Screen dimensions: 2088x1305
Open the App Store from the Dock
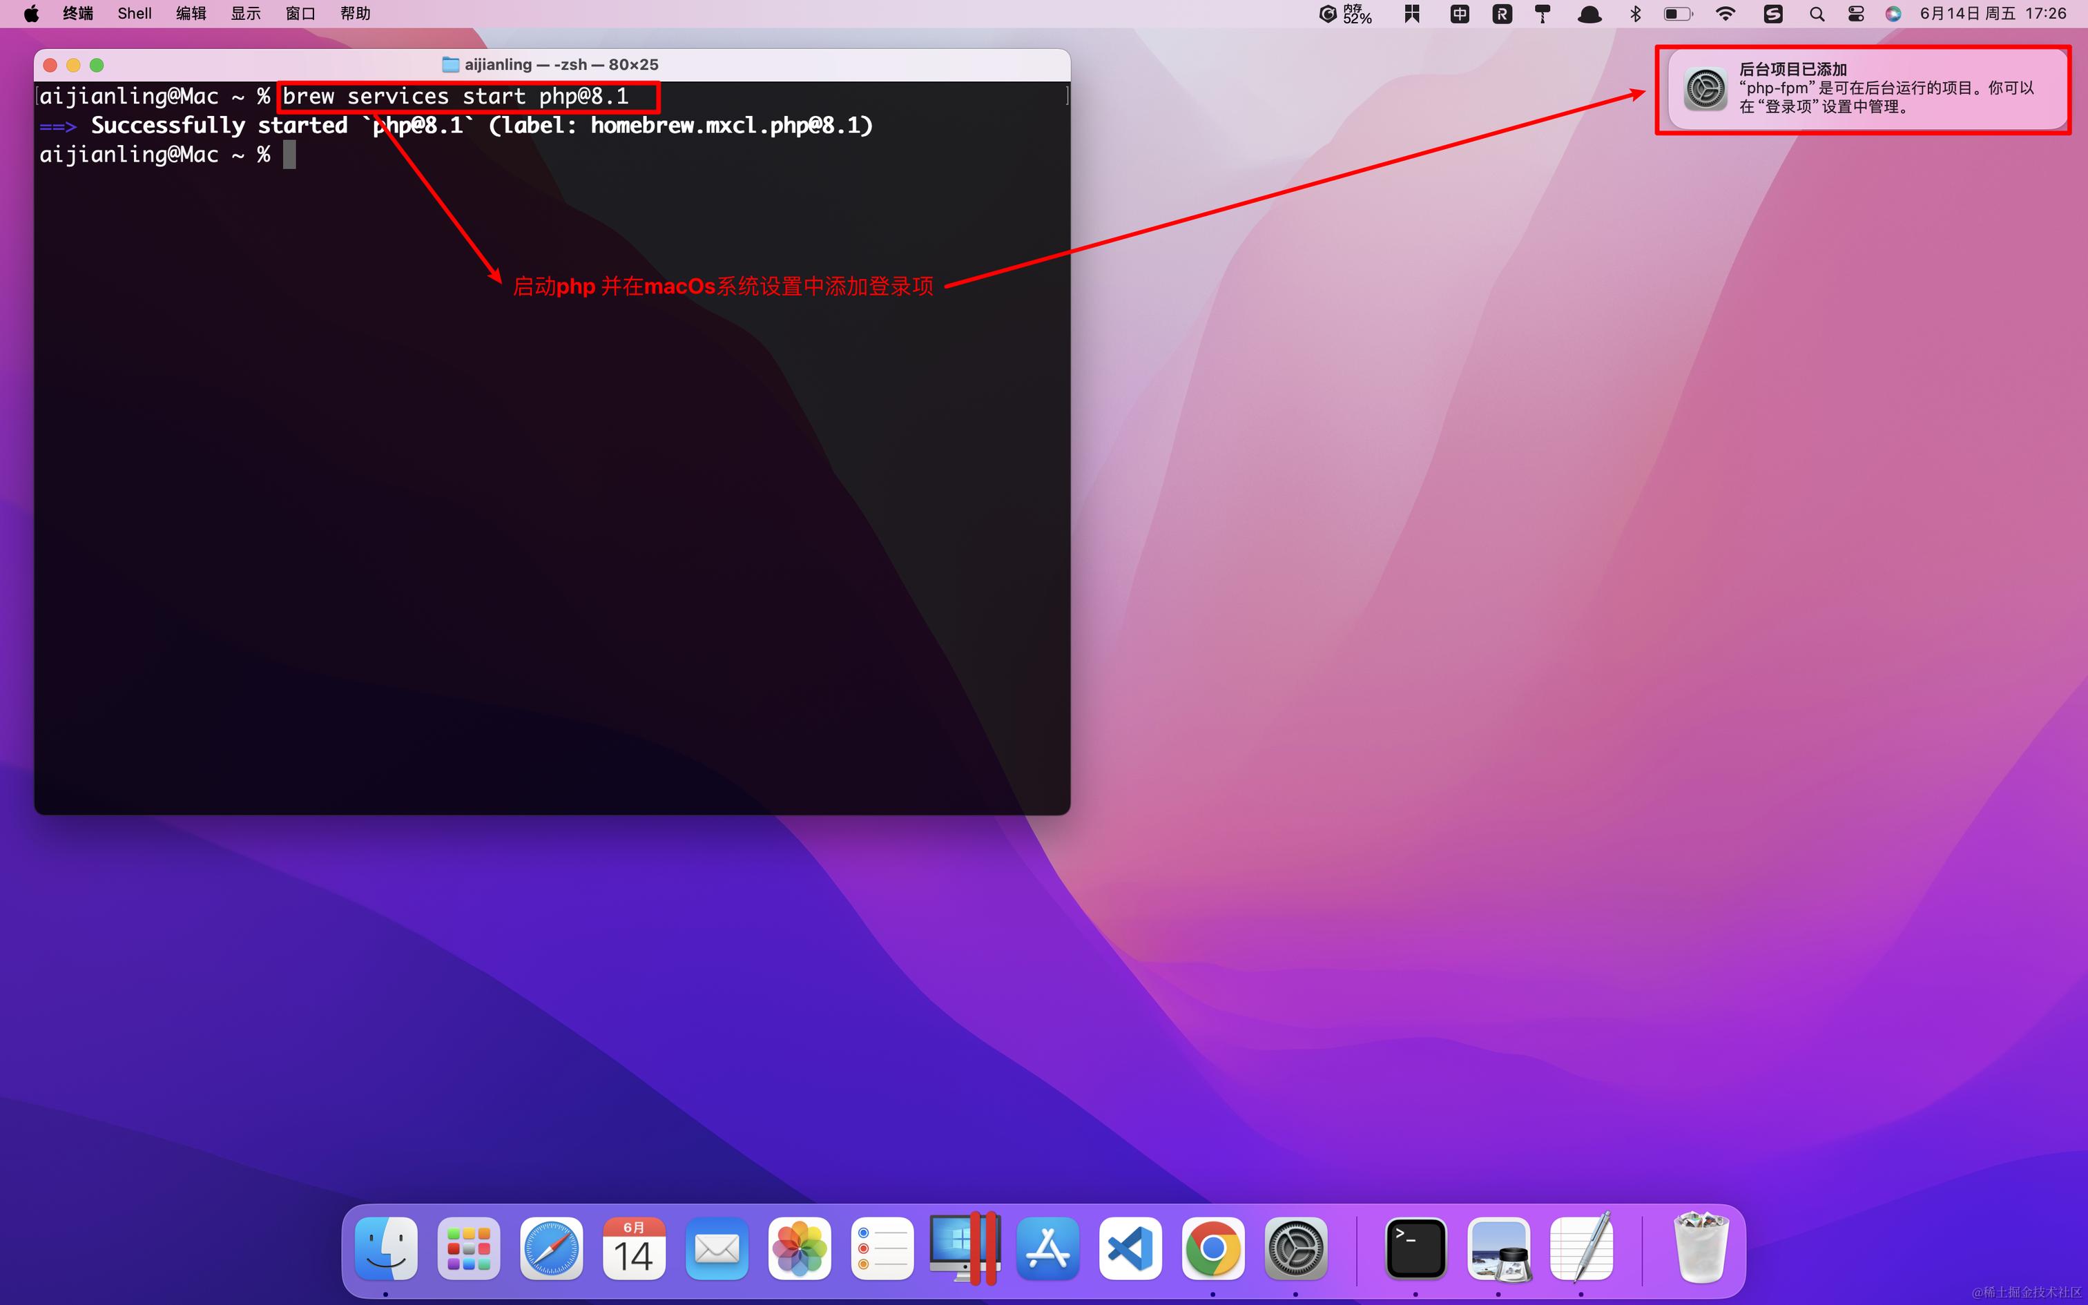(1048, 1248)
